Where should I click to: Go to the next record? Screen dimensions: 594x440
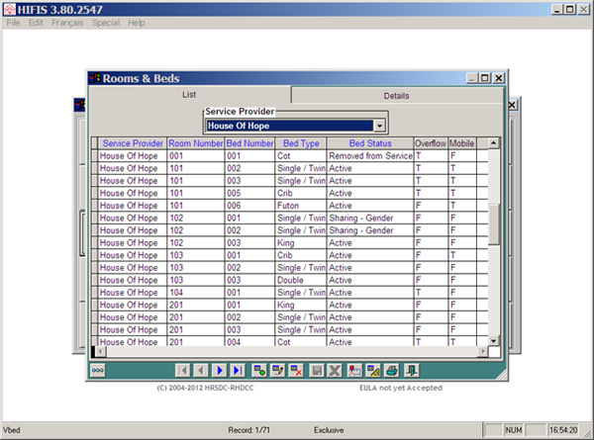point(220,370)
